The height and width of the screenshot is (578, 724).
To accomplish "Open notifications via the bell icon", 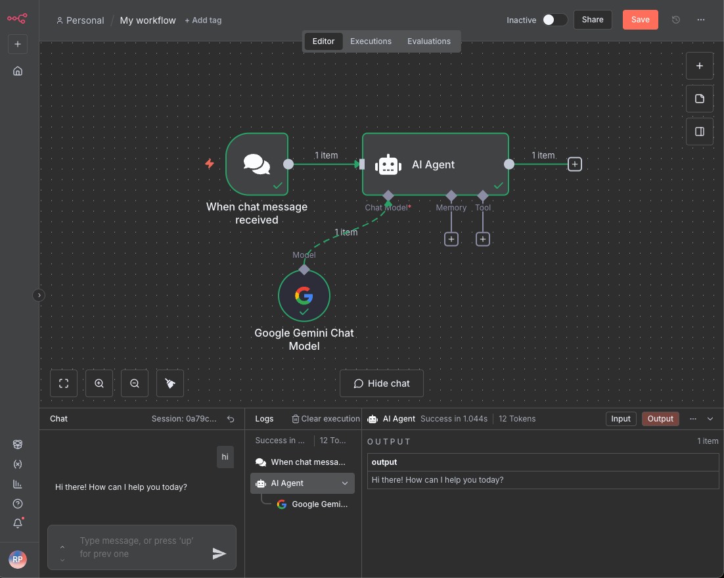I will pyautogui.click(x=17, y=523).
